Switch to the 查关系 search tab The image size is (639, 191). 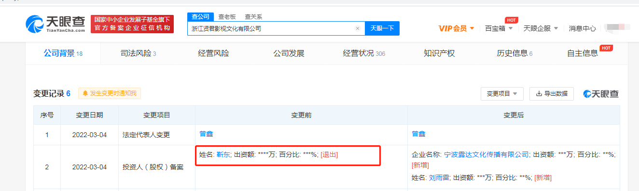coord(253,17)
